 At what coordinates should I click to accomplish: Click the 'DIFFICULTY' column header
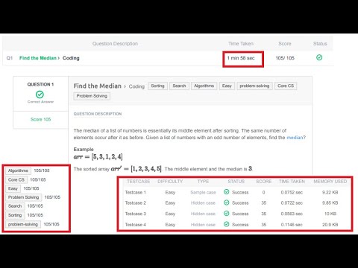point(170,182)
